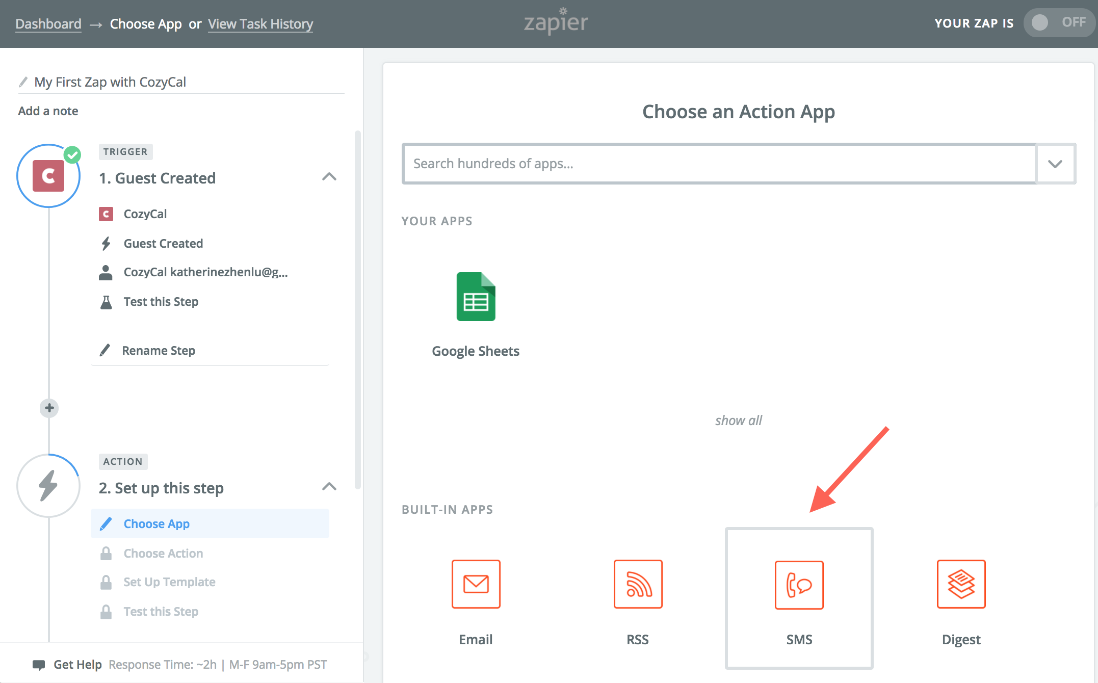The image size is (1098, 683).
Task: Collapse the Guest Created trigger section
Action: coord(329,177)
